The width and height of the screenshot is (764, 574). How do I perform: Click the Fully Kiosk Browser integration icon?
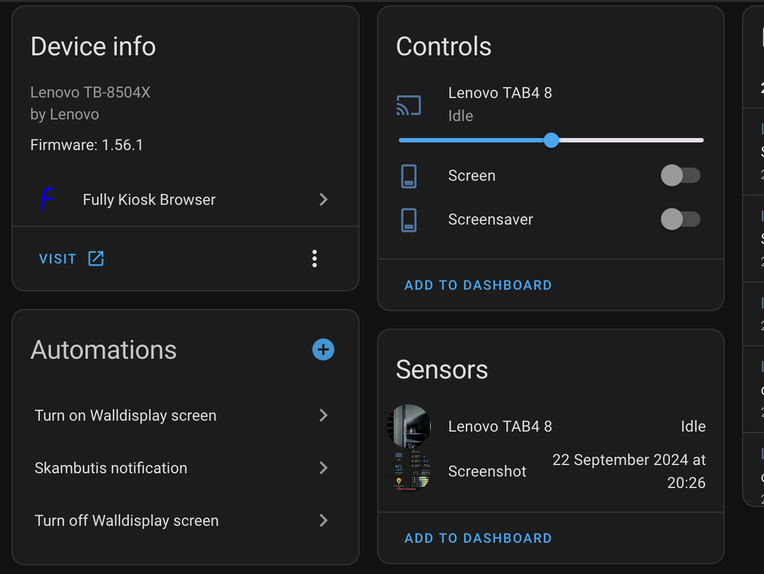pyautogui.click(x=48, y=199)
